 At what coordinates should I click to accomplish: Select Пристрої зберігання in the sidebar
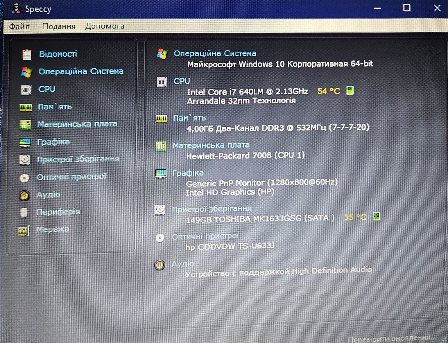(78, 159)
